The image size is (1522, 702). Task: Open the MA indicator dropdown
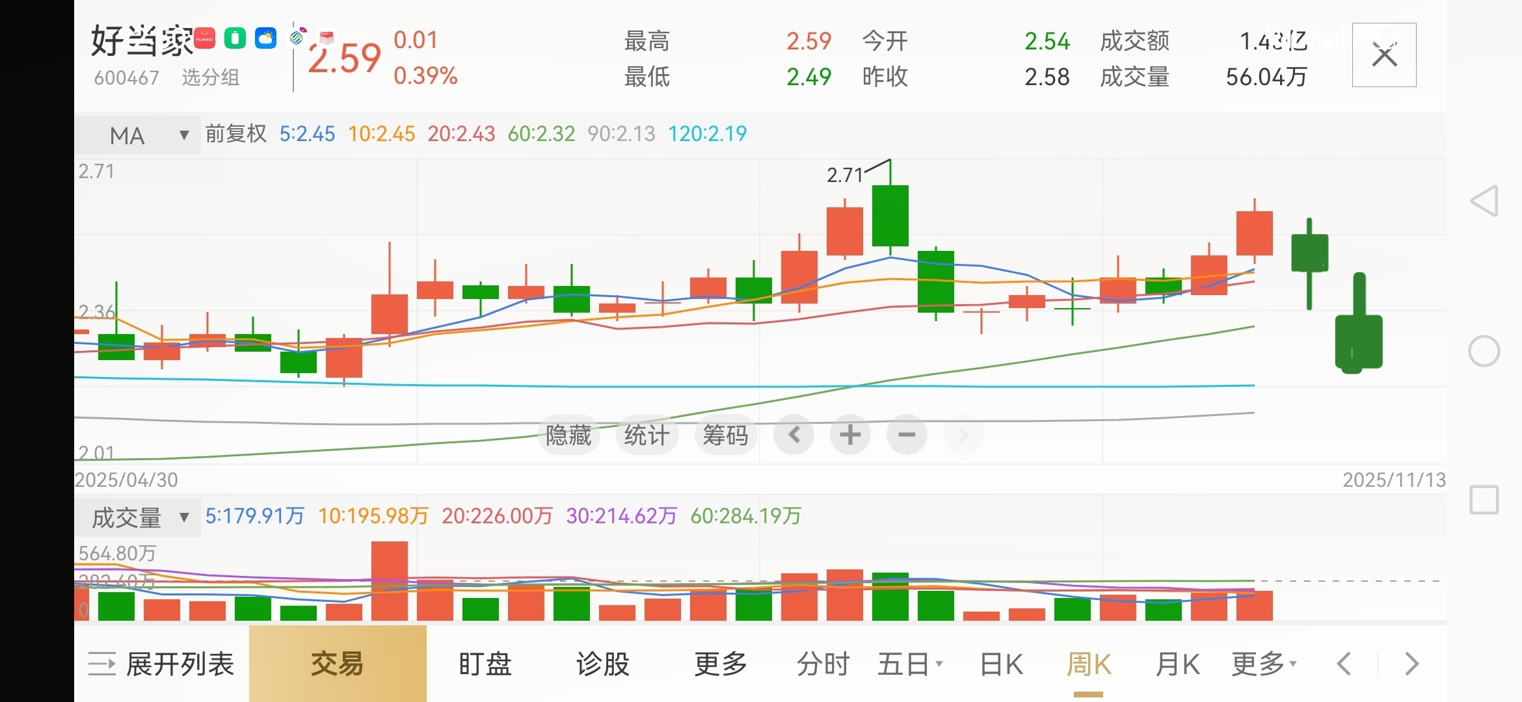(x=137, y=135)
